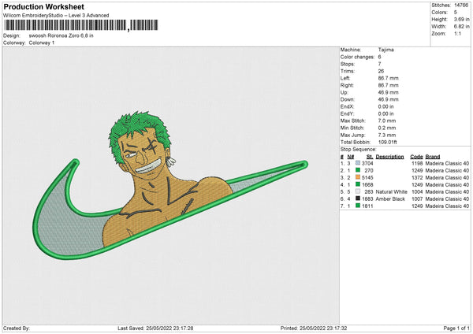
Task: Select the trims value "26"
Action: click(381, 71)
